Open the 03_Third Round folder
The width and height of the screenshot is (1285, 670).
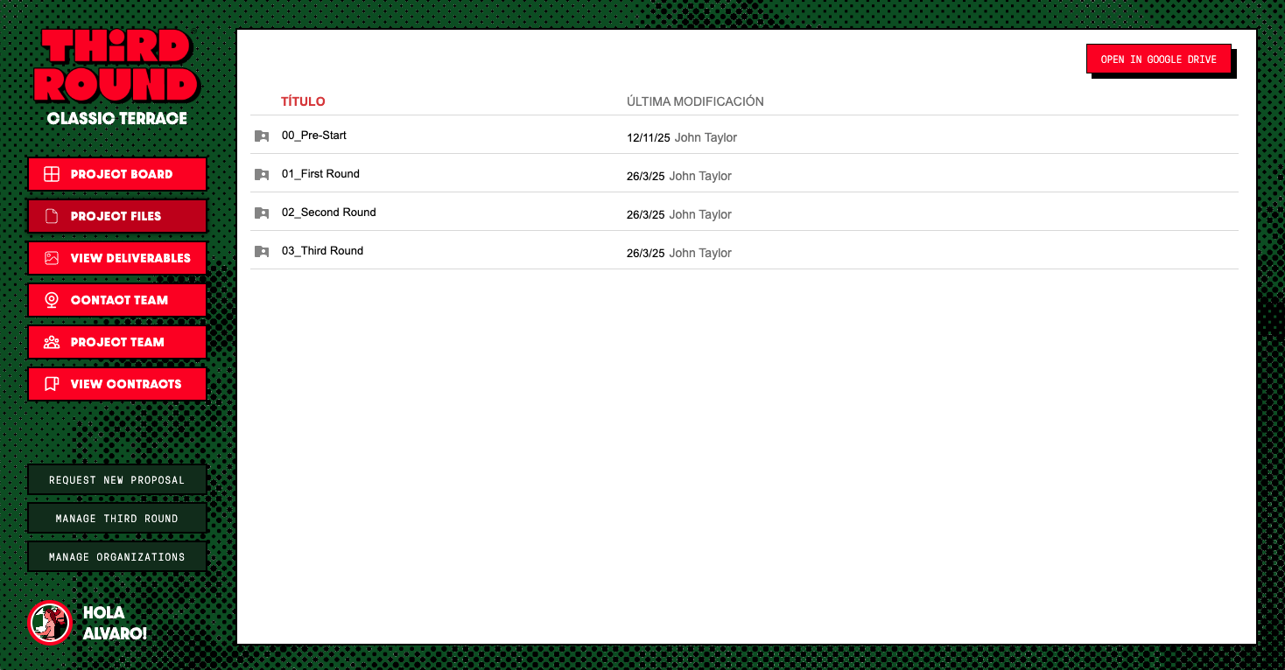[x=322, y=251]
